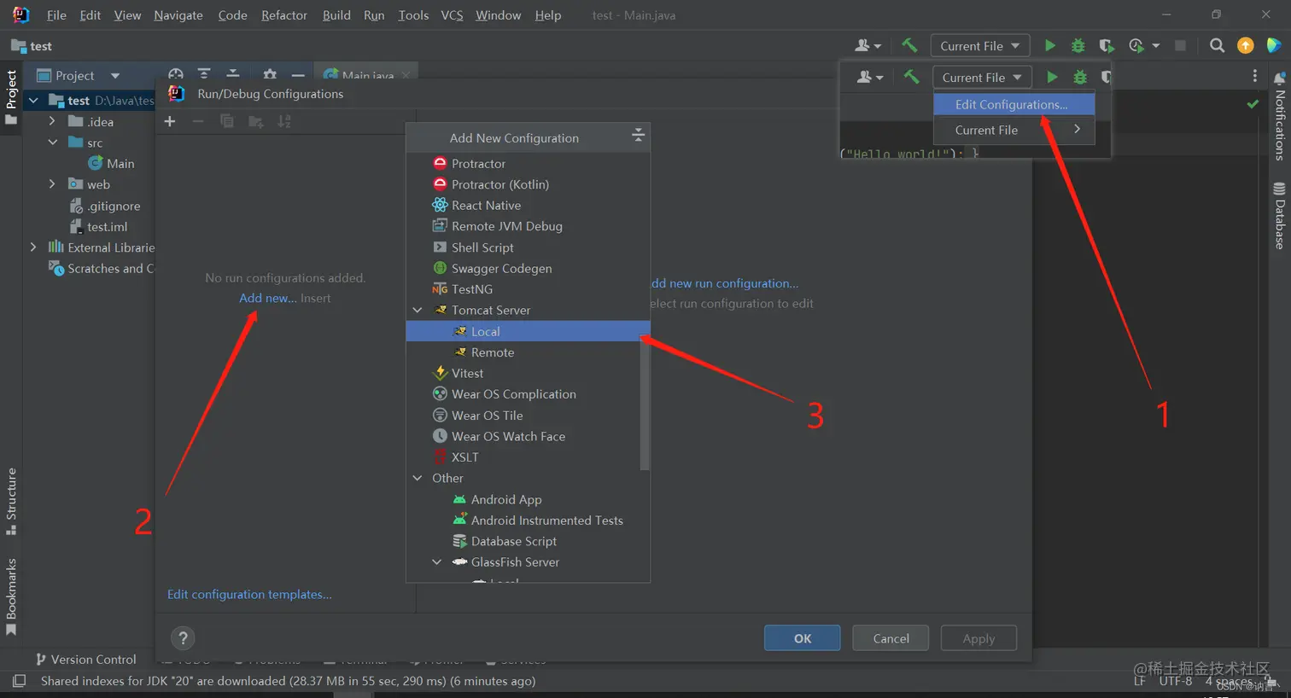Click Add new run configuration... link

pos(725,283)
